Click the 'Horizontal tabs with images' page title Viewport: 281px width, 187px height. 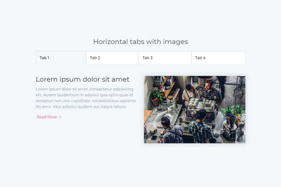[x=140, y=41]
